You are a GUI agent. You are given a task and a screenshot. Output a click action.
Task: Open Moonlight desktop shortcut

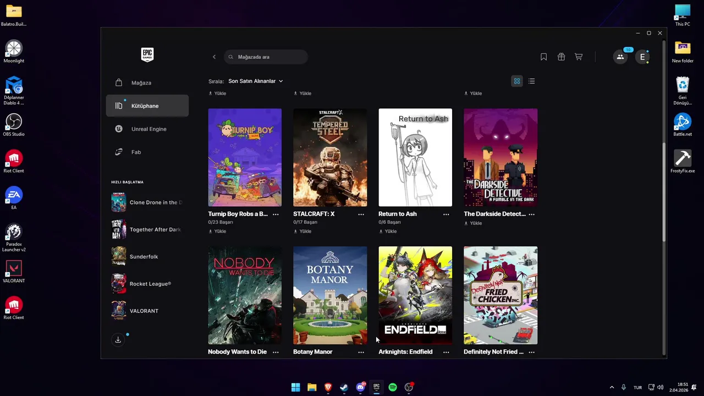click(x=14, y=52)
